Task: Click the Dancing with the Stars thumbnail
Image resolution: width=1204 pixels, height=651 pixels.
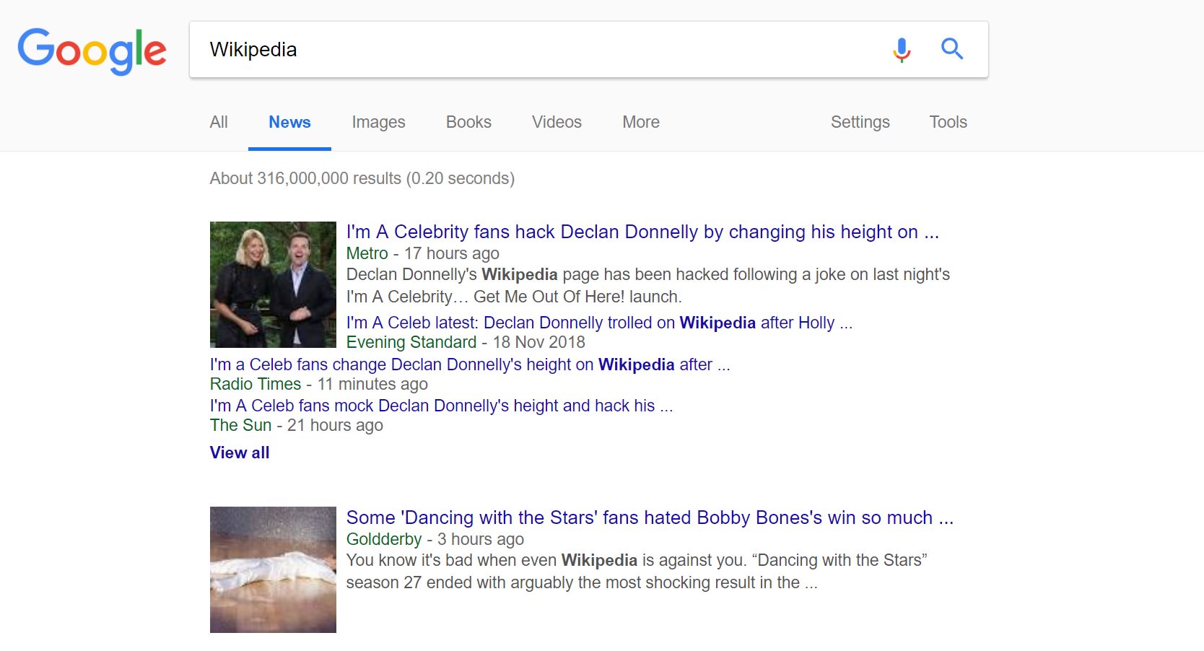Action: tap(273, 569)
